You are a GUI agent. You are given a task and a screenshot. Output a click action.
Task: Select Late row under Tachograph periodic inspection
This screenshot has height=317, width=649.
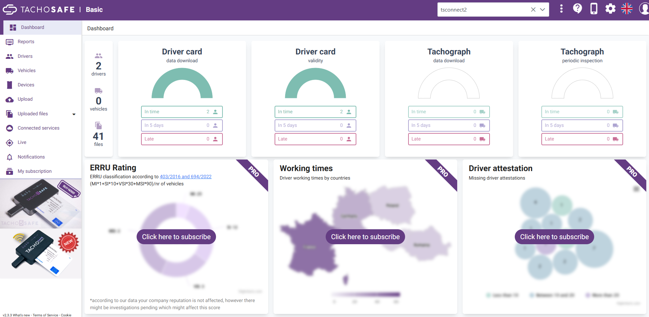(582, 139)
